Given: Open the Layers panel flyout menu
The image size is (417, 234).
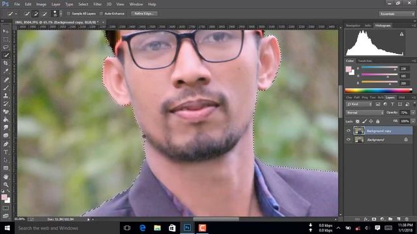Looking at the screenshot, I should [414, 97].
